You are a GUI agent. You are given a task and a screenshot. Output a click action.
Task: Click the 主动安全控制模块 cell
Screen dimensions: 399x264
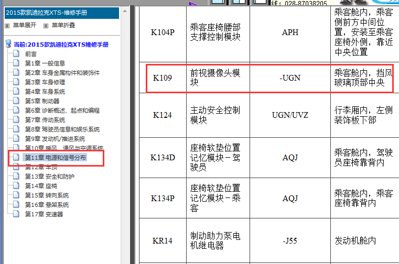pyautogui.click(x=218, y=115)
